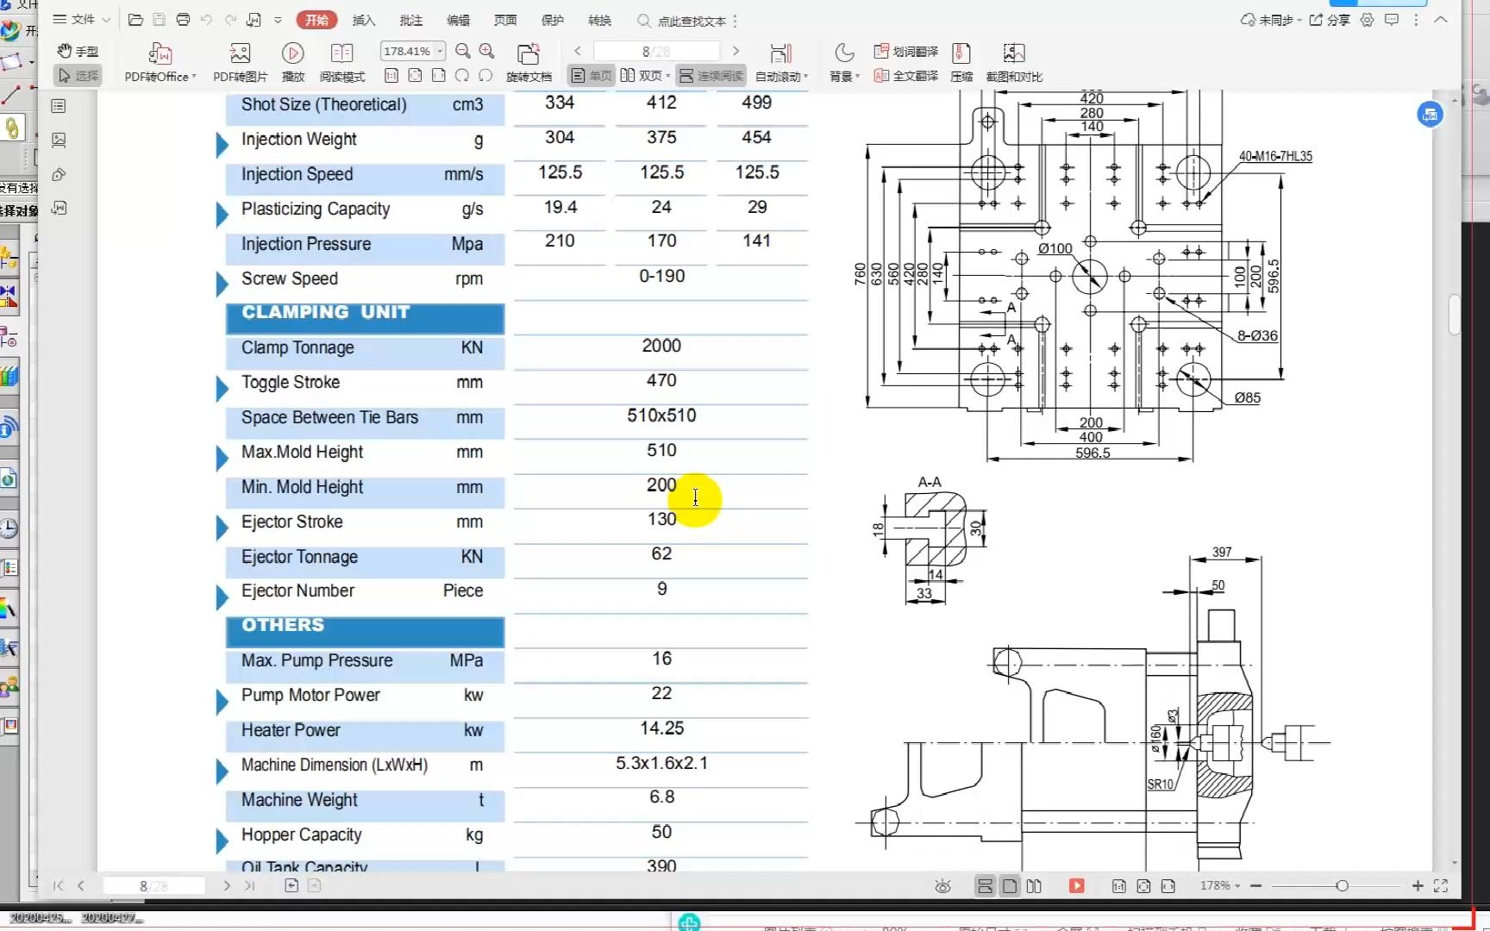Open the 文件 file menu

click(x=81, y=20)
